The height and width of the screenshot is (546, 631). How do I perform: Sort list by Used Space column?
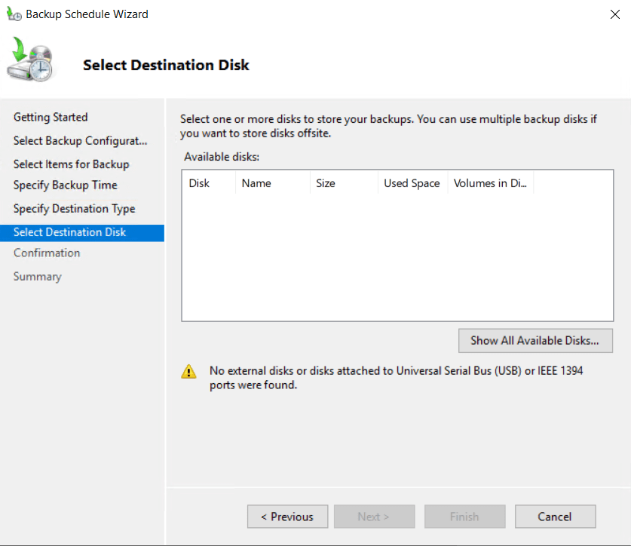coord(412,183)
